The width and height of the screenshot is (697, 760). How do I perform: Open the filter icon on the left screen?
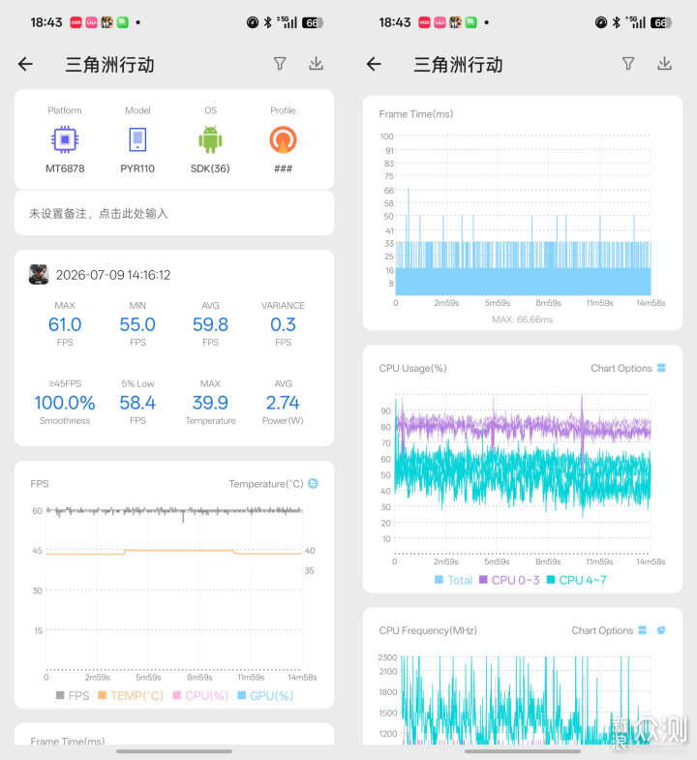tap(280, 64)
